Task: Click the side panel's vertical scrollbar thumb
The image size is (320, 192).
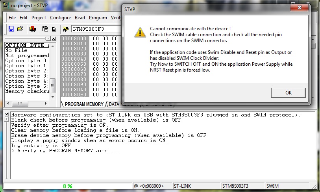Action: coord(53,86)
